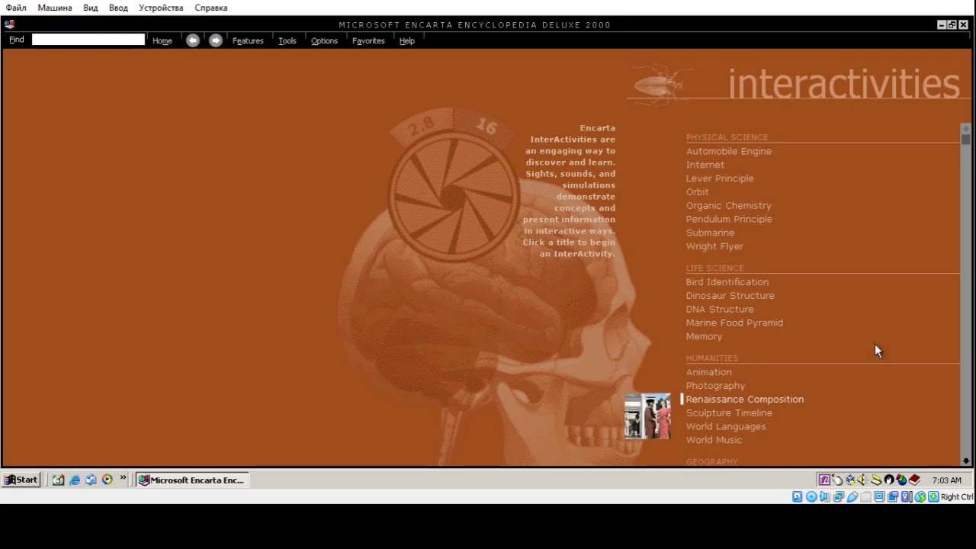Viewport: 976px width, 549px height.
Task: Click the Renaissance Composition preview thumbnail
Action: (647, 416)
